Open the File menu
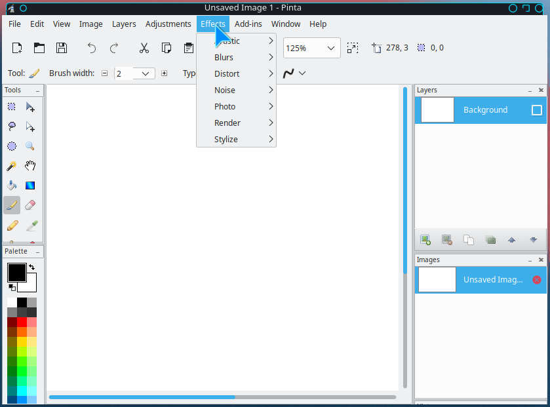The image size is (550, 407). pyautogui.click(x=14, y=24)
